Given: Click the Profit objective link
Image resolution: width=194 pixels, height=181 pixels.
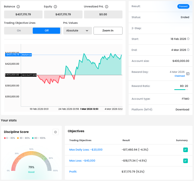Looking at the screenshot, I should (73, 172).
